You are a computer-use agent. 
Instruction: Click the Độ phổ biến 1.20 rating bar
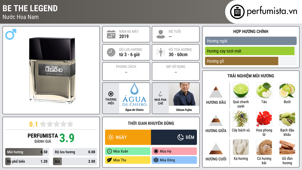(27, 161)
